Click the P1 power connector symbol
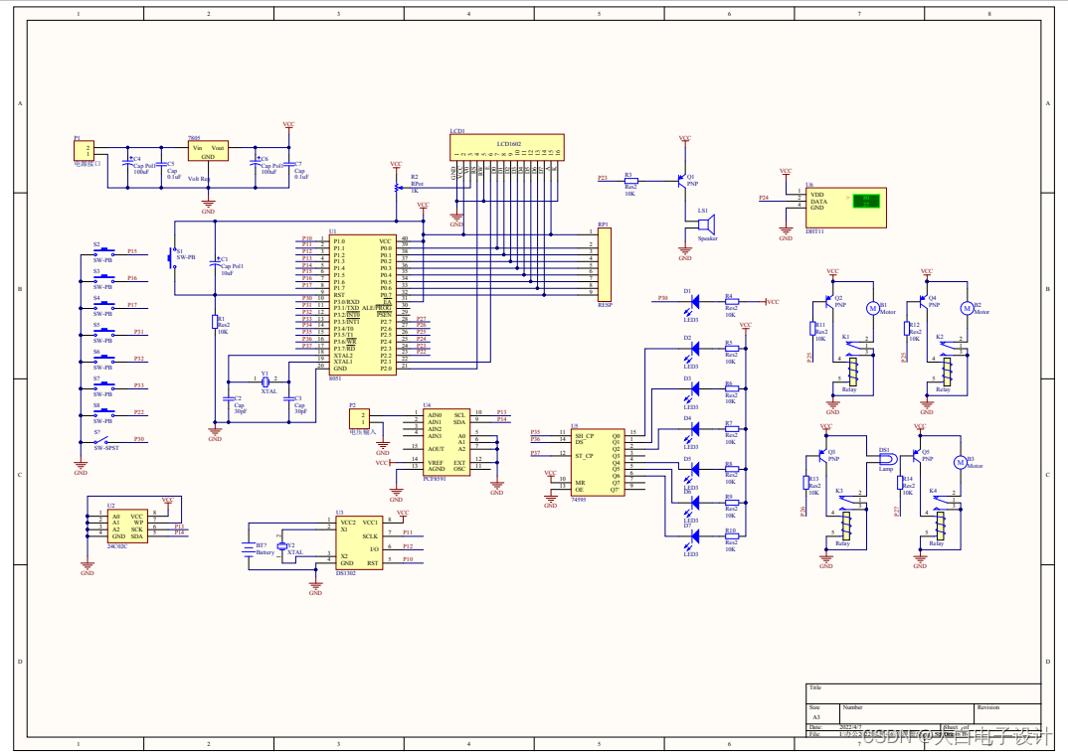 pos(84,151)
